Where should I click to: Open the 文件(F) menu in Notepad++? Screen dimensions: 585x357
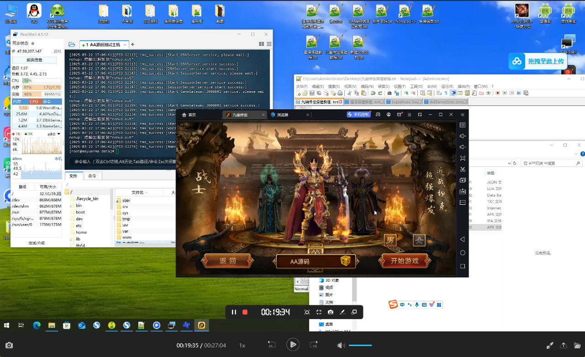click(x=301, y=86)
